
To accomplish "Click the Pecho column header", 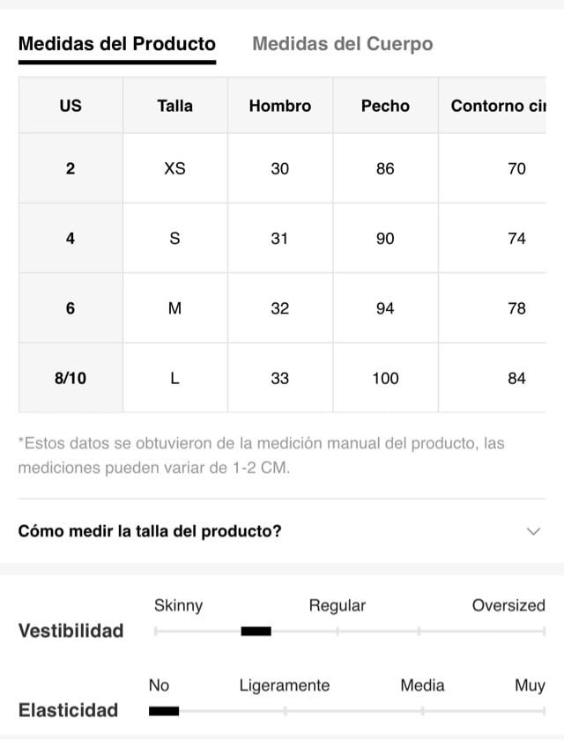I will click(x=386, y=105).
